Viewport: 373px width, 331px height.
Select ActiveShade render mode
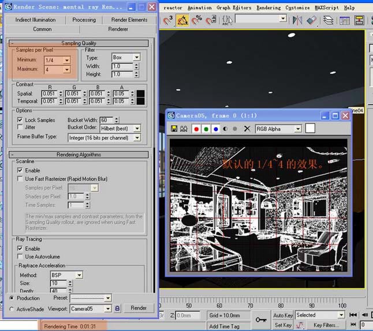11,309
